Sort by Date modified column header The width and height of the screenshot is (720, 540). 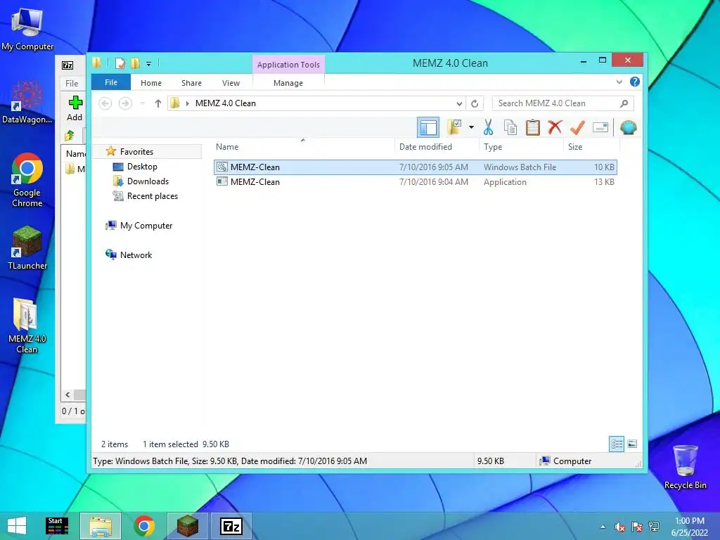point(437,147)
